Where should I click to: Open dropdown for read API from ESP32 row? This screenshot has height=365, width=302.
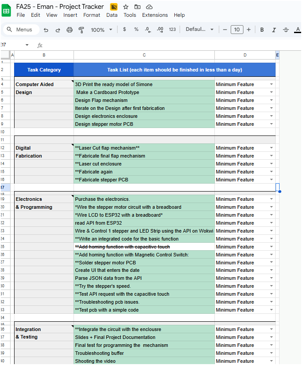click(x=271, y=223)
